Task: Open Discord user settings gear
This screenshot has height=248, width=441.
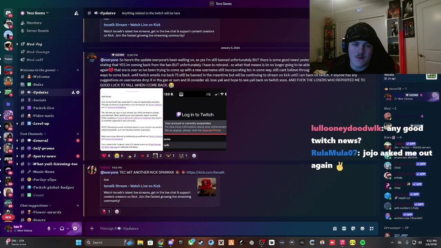Action: click(75, 228)
